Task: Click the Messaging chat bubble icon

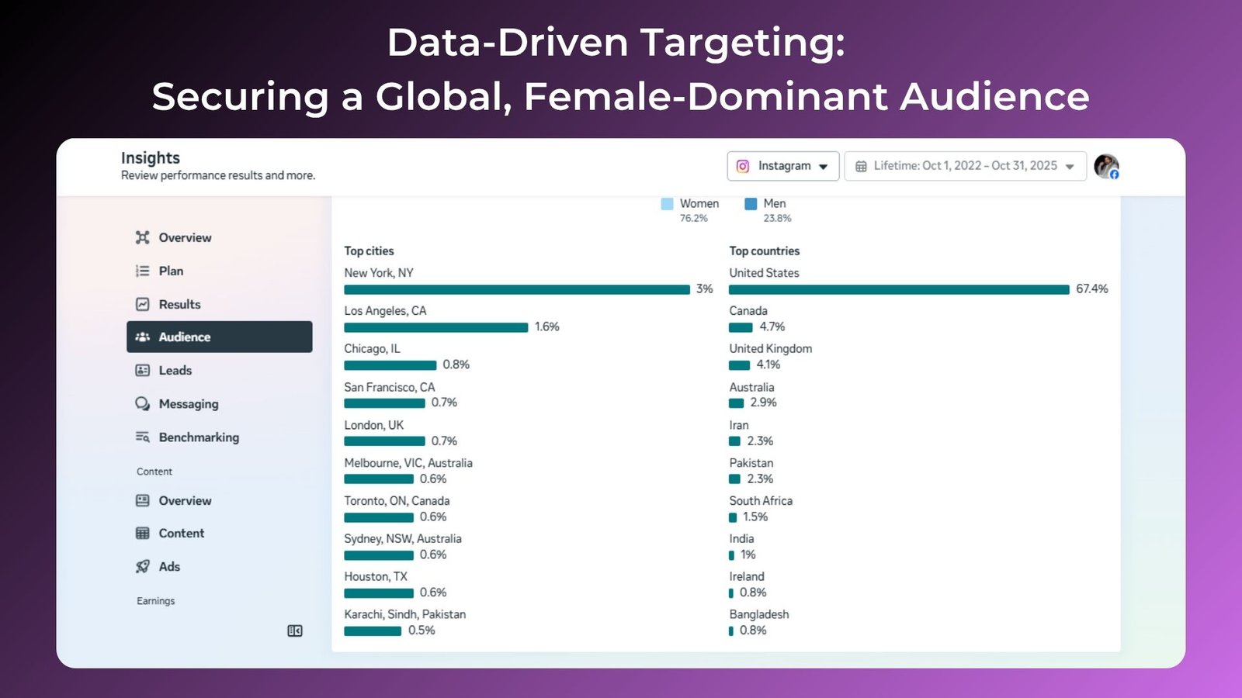Action: point(143,404)
